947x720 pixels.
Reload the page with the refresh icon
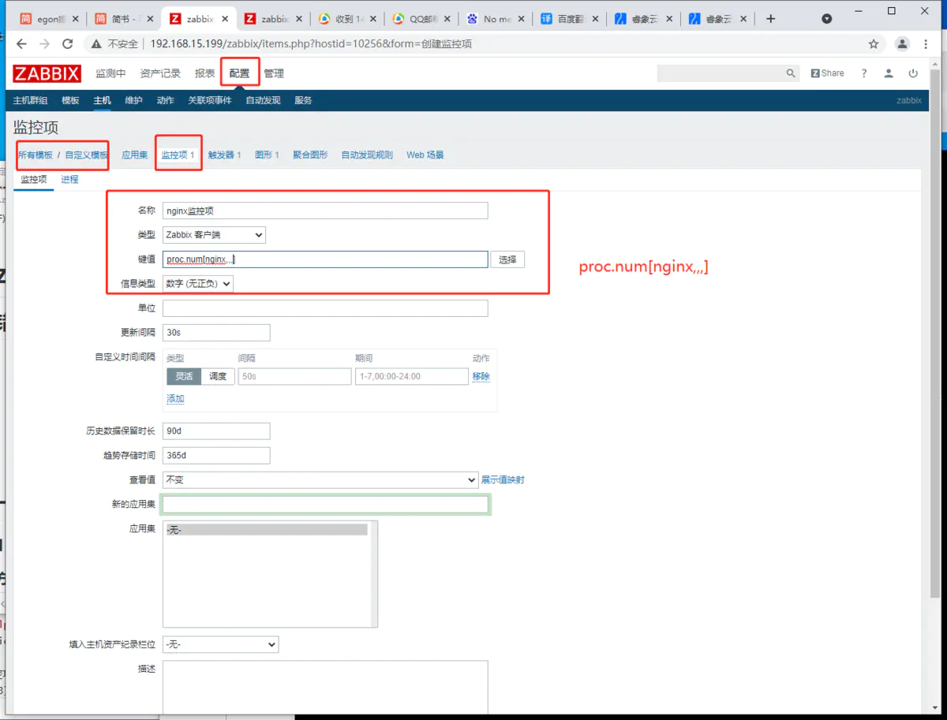click(68, 44)
